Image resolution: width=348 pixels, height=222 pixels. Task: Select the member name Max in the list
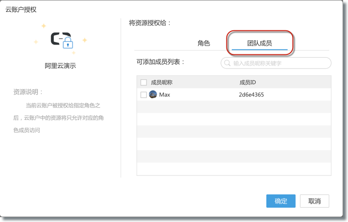pyautogui.click(x=165, y=95)
